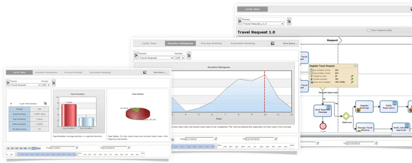This screenshot has width=412, height=163.
Task: Close Register Travel Request popup
Action: click(355, 65)
